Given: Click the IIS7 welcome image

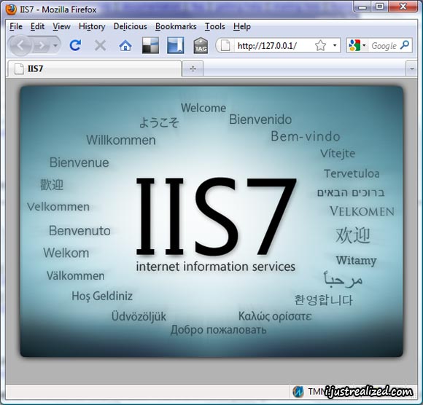Looking at the screenshot, I should [x=211, y=221].
